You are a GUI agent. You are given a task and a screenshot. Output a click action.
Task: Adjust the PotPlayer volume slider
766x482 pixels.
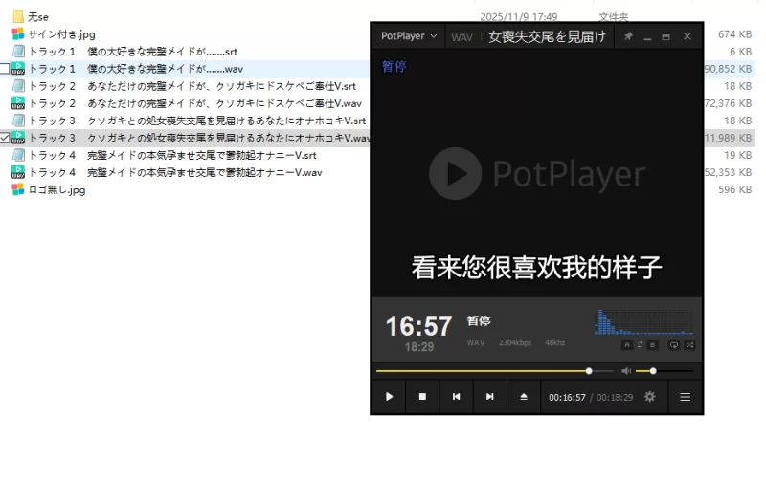pos(665,371)
